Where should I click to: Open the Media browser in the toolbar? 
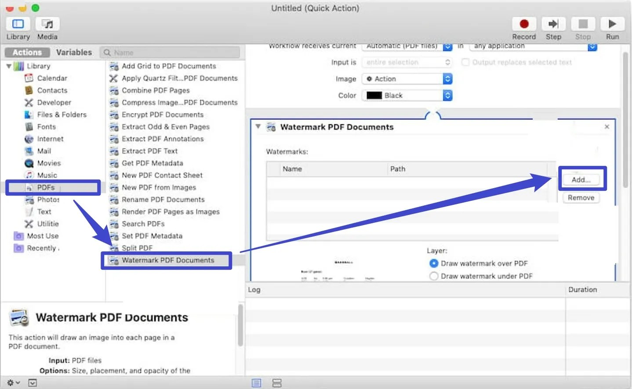pos(47,28)
